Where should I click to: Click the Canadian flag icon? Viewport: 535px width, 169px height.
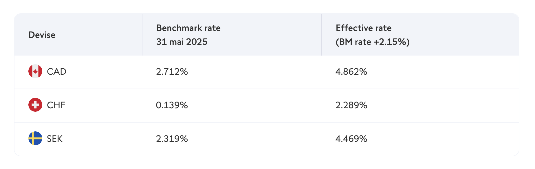(x=35, y=71)
